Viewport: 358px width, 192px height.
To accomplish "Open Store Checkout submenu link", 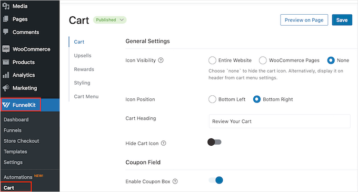I will click(x=21, y=141).
